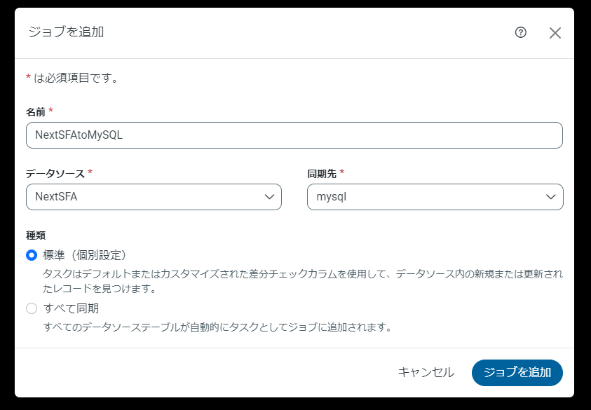Click the 名前 field label
The width and height of the screenshot is (591, 410).
[36, 112]
